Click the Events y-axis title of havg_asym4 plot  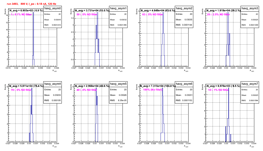pos(5,87)
